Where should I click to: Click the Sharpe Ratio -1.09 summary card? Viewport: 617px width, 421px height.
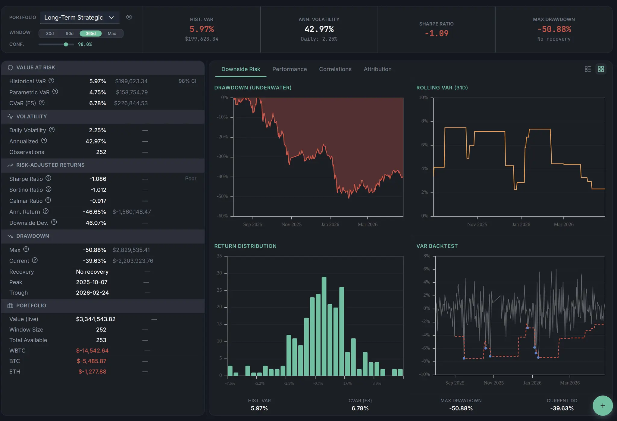pyautogui.click(x=437, y=29)
